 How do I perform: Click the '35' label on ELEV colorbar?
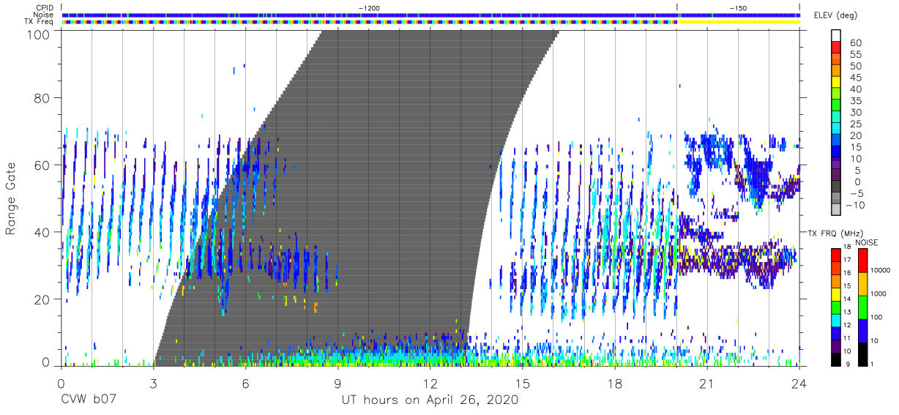856,101
